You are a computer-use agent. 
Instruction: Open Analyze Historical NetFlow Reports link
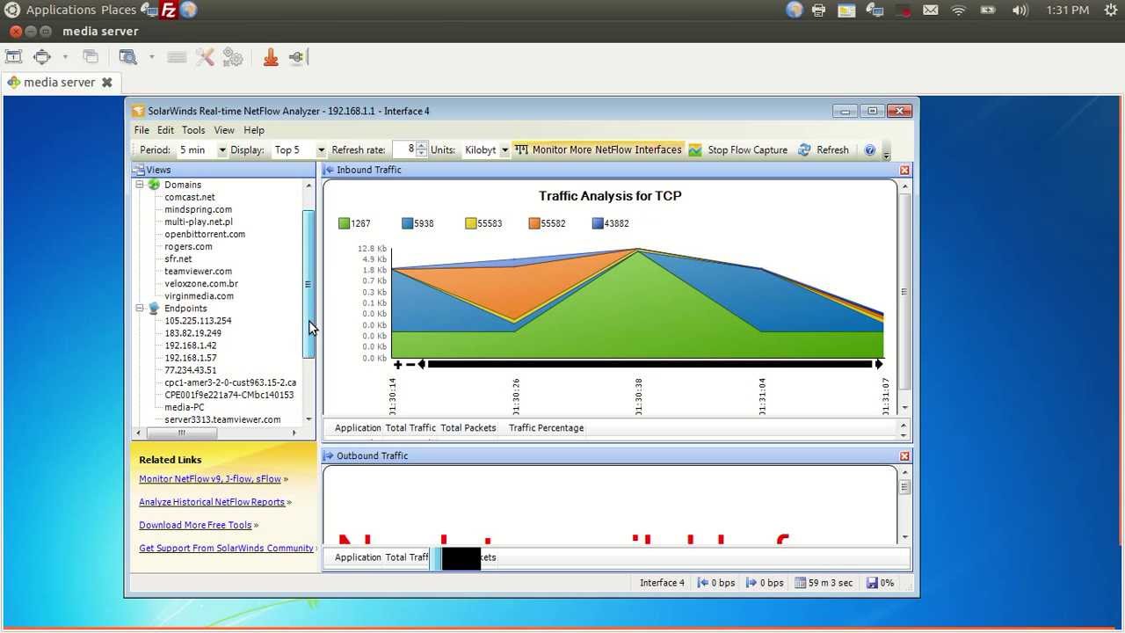point(212,502)
